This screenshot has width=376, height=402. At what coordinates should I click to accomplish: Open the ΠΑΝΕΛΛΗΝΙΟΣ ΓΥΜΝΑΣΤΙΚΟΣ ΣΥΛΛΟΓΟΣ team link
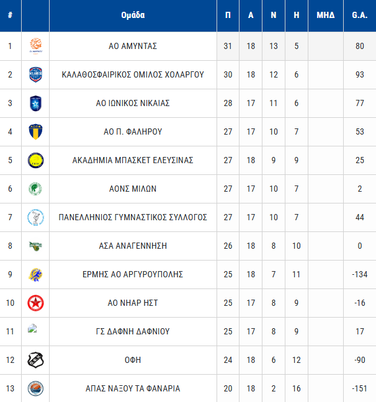133,217
